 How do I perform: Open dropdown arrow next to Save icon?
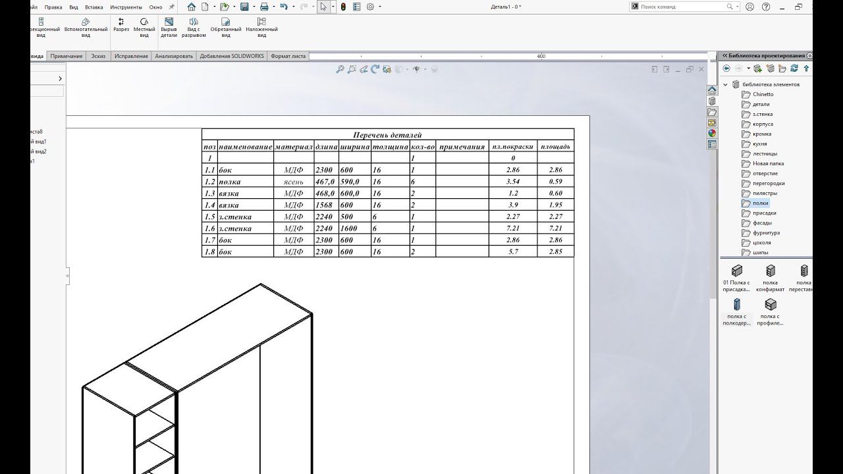[253, 7]
